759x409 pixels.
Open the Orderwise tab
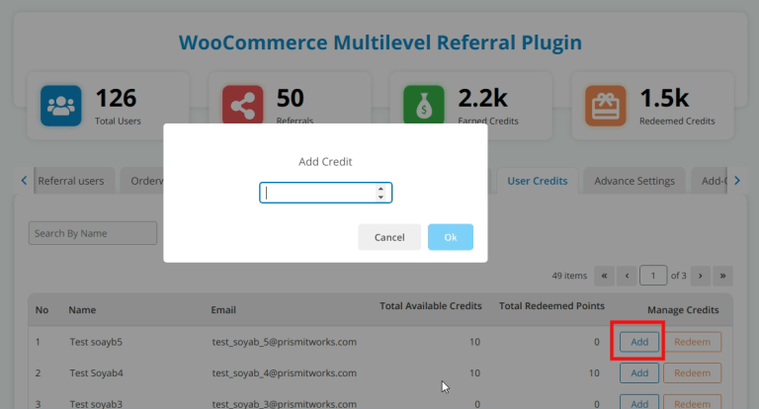[x=142, y=181]
